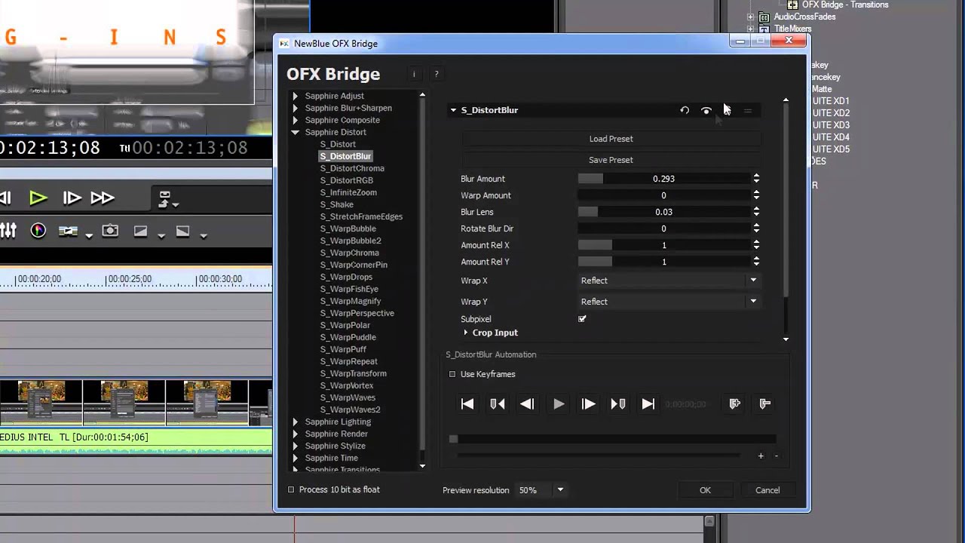Image resolution: width=965 pixels, height=543 pixels.
Task: Select S_Shake in the effect list
Action: point(336,204)
